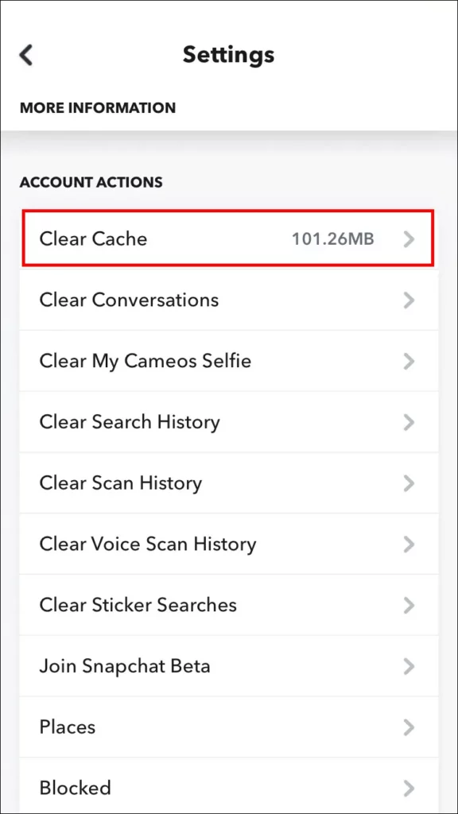This screenshot has height=814, width=458.
Task: Tap chevron on Clear Scan History row
Action: coord(409,483)
